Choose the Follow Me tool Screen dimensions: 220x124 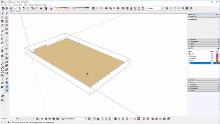pyautogui.click(x=7, y=66)
